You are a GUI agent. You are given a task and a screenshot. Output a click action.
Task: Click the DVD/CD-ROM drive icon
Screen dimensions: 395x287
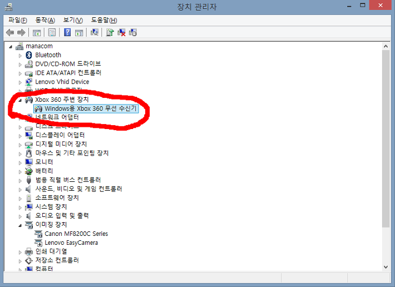click(29, 64)
